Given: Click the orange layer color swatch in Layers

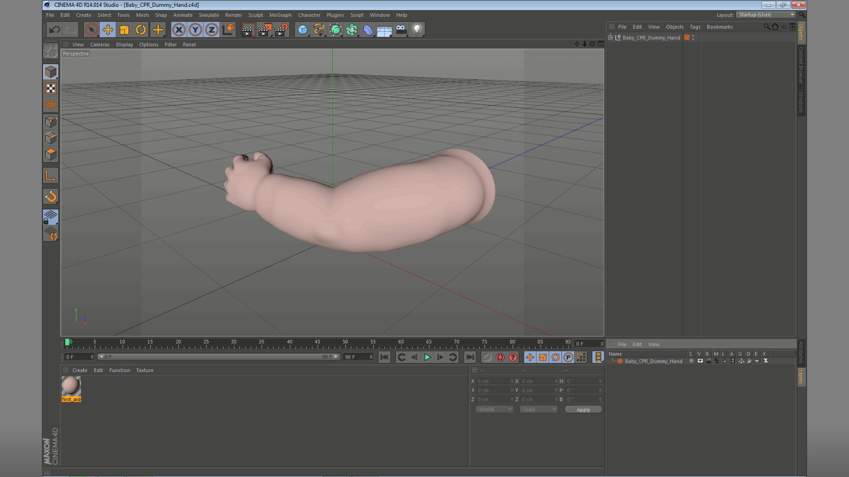Looking at the screenshot, I should point(620,361).
